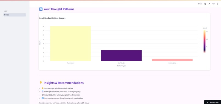Click the Your Thought Patterns heading

(x=59, y=9)
